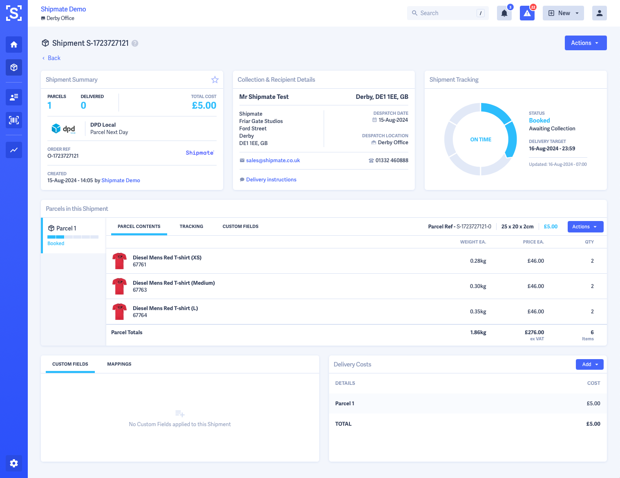Open the parcel Actions dropdown

[x=585, y=227]
